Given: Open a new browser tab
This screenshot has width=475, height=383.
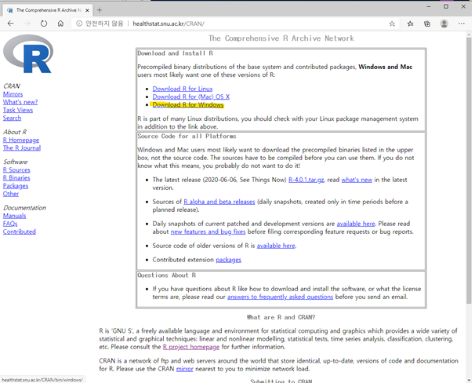Looking at the screenshot, I should tap(99, 10).
